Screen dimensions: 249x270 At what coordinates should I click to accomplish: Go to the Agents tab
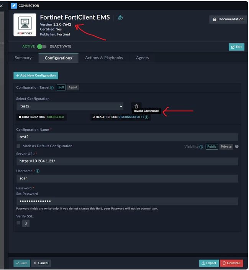coord(143,58)
